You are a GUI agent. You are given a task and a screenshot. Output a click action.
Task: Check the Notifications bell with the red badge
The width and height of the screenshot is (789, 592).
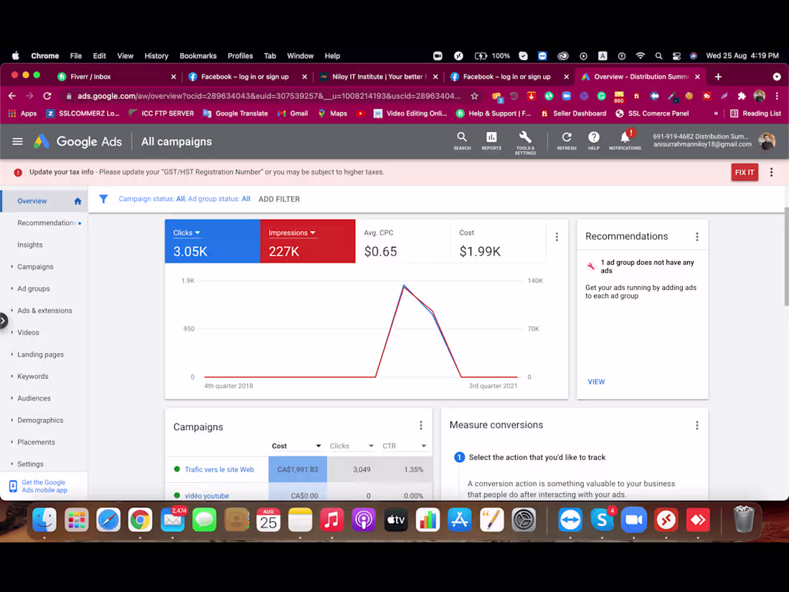(x=625, y=138)
